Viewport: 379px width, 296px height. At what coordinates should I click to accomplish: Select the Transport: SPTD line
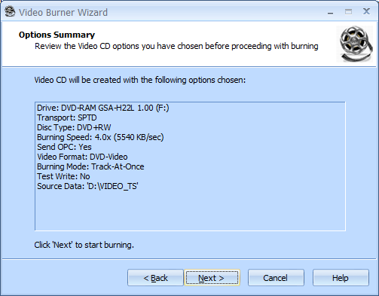67,117
